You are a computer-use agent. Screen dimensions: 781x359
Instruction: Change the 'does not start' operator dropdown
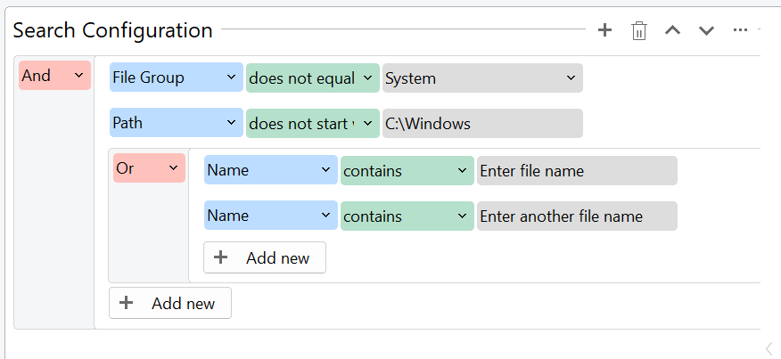coord(313,123)
